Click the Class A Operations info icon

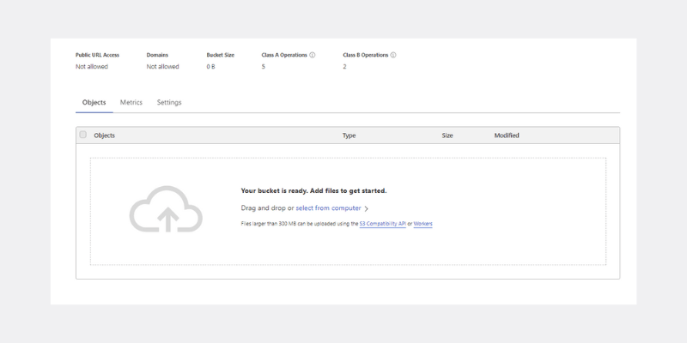pos(313,55)
